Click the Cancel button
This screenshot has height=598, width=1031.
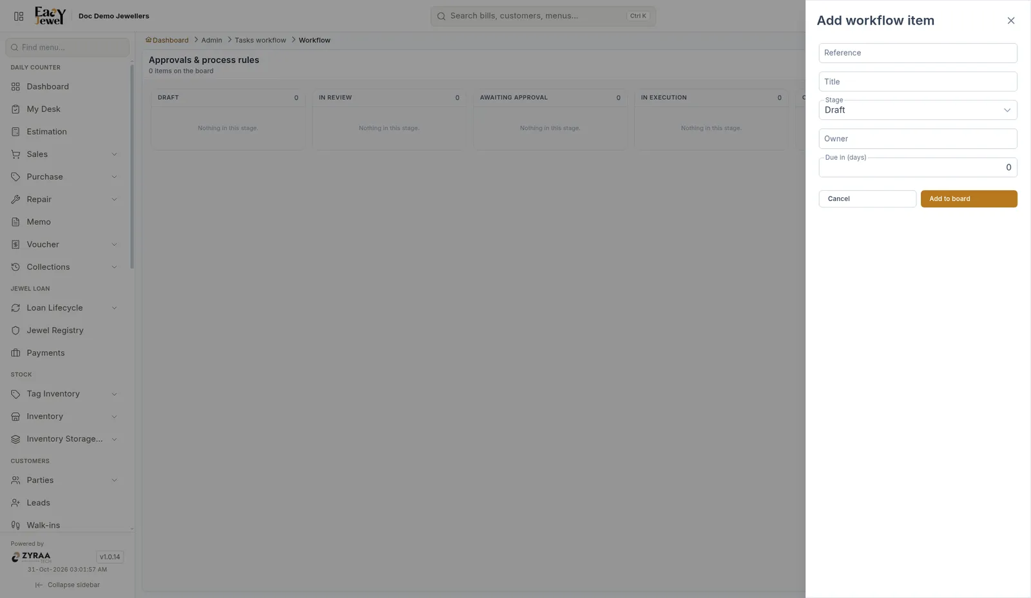pyautogui.click(x=867, y=198)
